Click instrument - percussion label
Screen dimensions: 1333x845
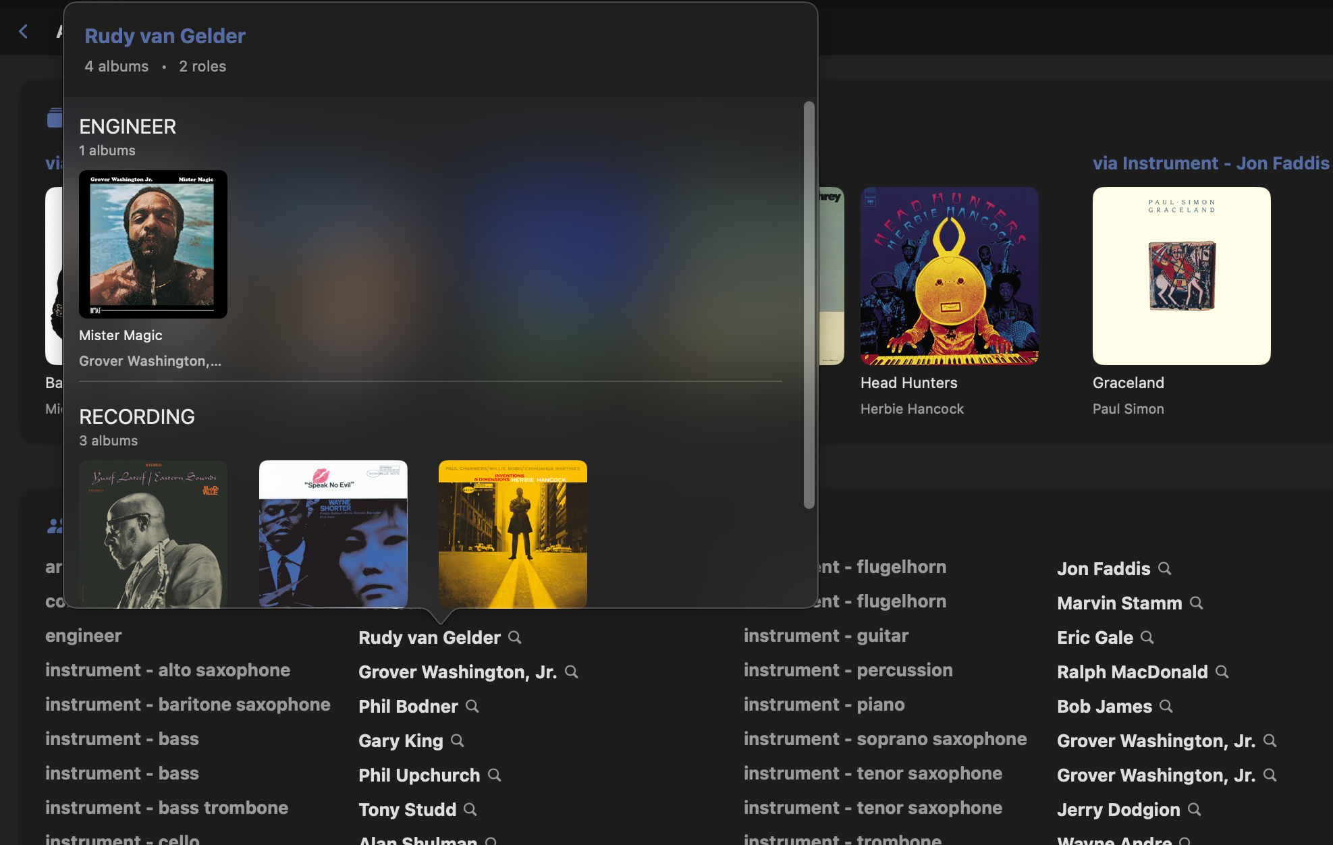(x=848, y=670)
